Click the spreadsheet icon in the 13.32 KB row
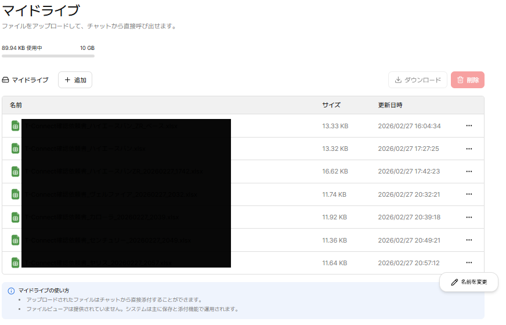The width and height of the screenshot is (506, 325). click(15, 149)
